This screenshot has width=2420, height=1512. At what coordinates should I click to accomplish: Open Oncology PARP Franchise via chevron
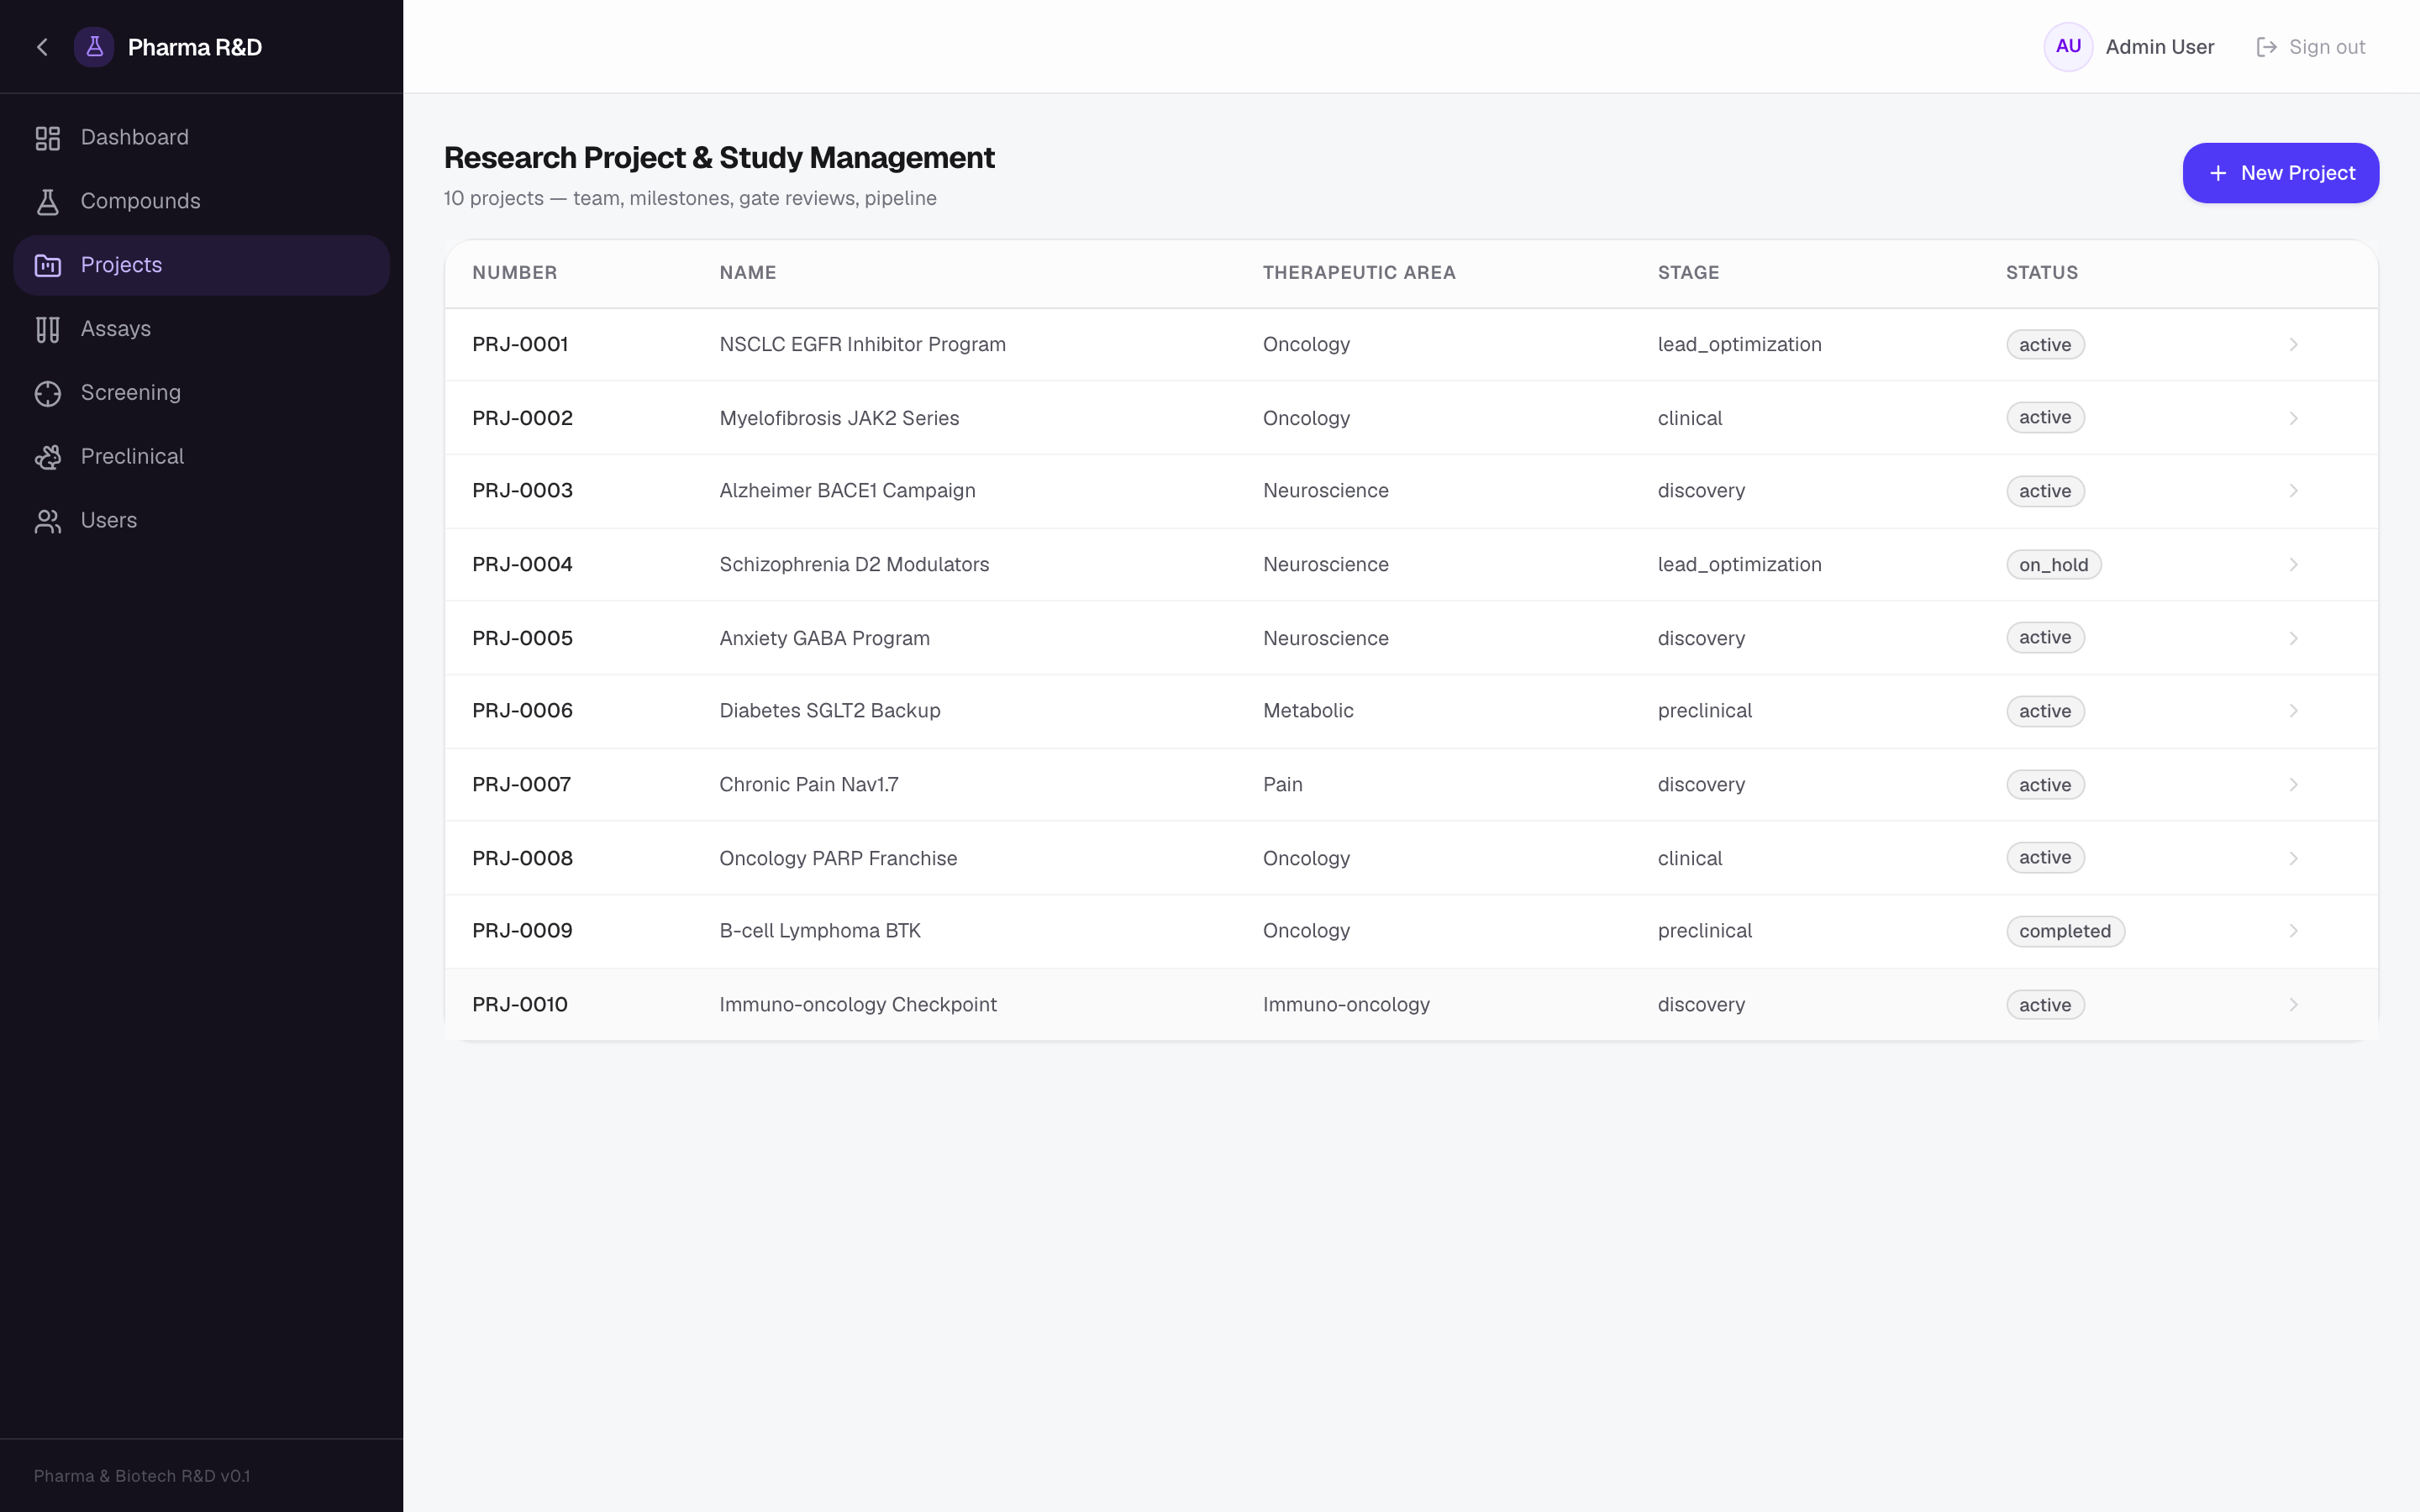(x=2293, y=858)
